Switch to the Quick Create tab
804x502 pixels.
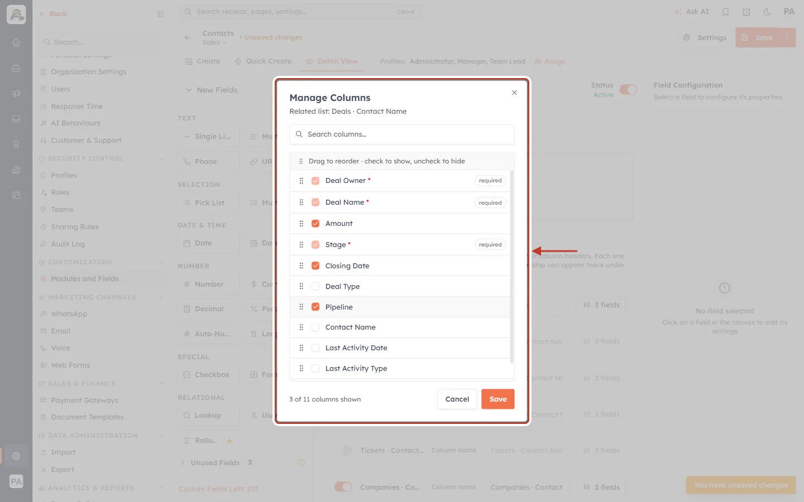(263, 61)
